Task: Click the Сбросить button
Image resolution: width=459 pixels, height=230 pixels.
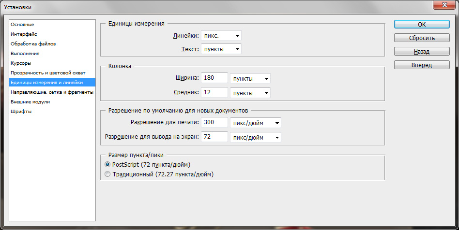Action: [x=422, y=38]
